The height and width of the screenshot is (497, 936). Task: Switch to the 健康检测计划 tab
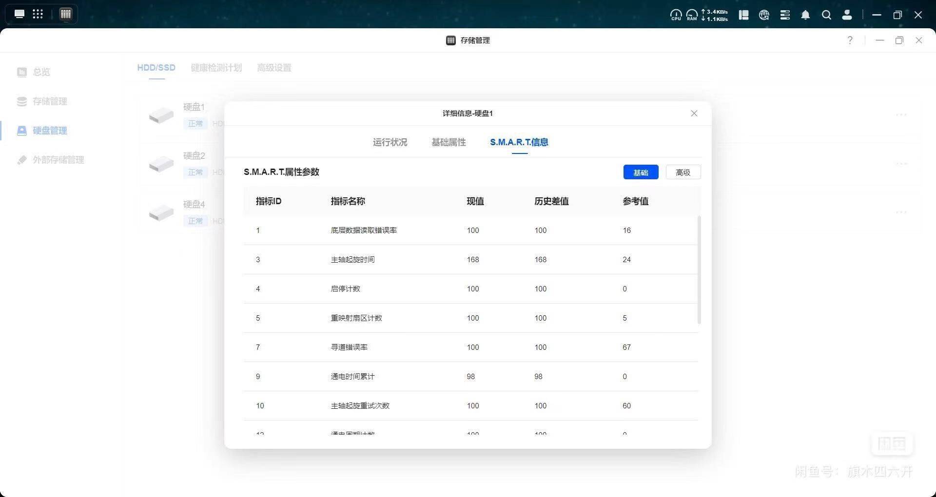tap(216, 68)
